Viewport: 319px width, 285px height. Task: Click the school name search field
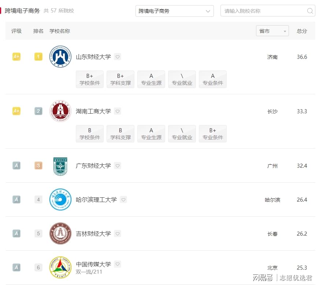(x=268, y=11)
